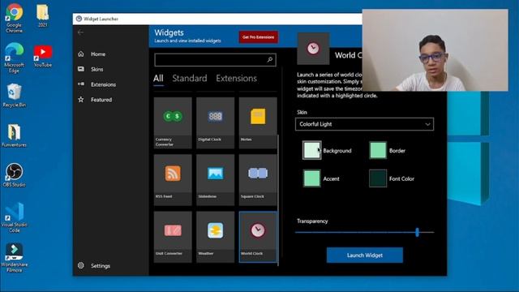Viewport: 519px width, 292px height.
Task: Select the World Clock widget tile
Action: click(x=258, y=237)
